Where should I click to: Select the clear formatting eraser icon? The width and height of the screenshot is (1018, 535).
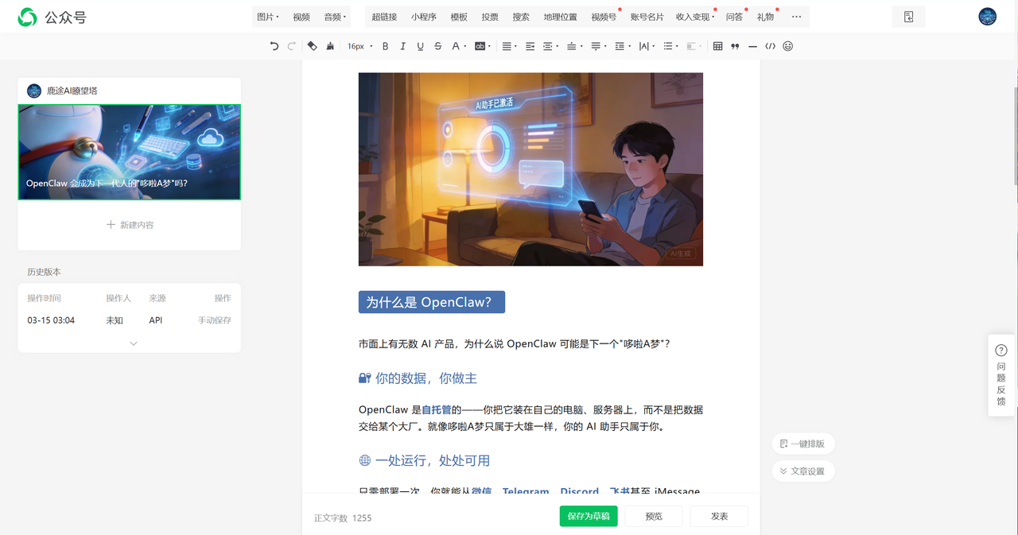(312, 46)
